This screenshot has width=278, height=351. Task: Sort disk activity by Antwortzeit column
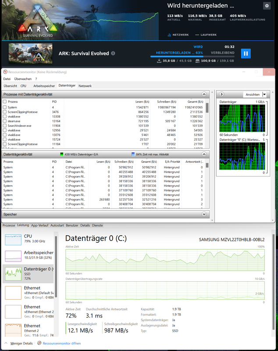click(x=194, y=161)
